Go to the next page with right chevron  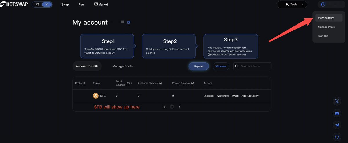point(179,107)
